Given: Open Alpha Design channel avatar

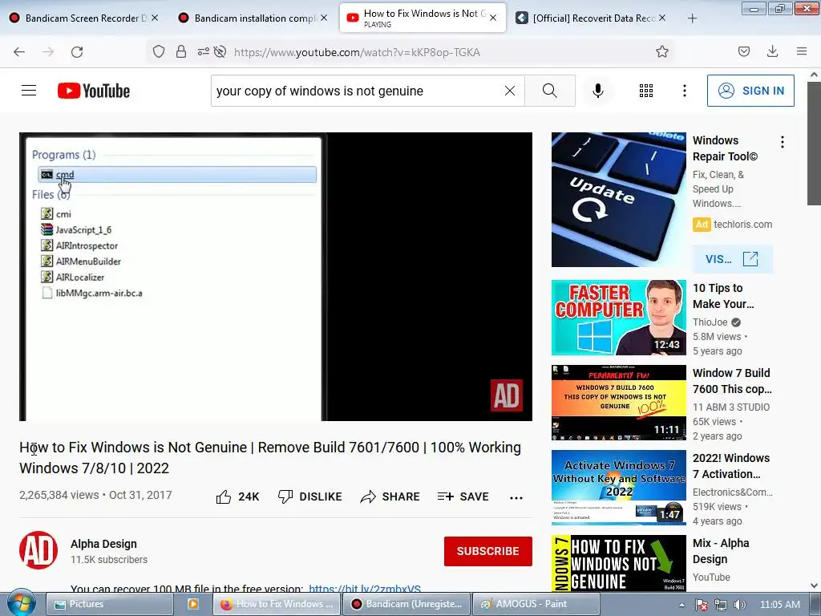Looking at the screenshot, I should coord(38,550).
